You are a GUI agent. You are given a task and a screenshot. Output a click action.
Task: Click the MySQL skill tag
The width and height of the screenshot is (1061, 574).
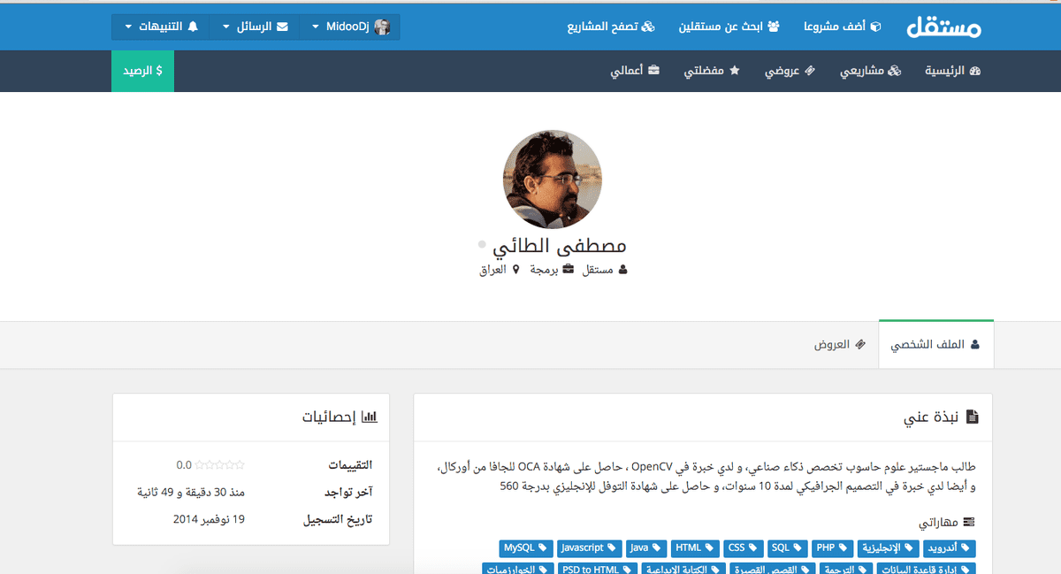(x=526, y=548)
